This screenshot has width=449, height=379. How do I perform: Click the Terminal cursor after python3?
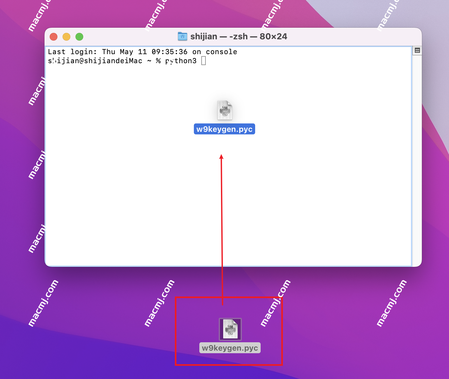[x=204, y=61]
